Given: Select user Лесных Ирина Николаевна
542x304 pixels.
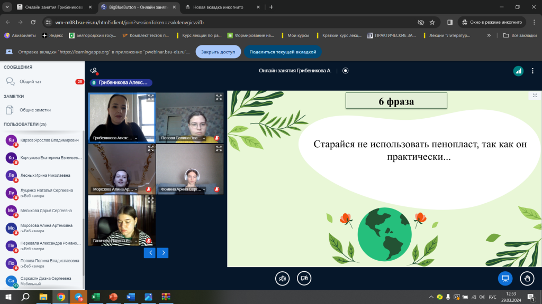Looking at the screenshot, I should pos(42,175).
